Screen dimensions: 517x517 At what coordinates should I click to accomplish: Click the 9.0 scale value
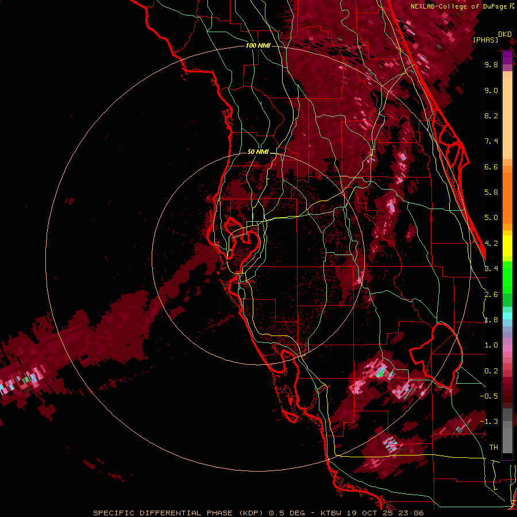[491, 90]
